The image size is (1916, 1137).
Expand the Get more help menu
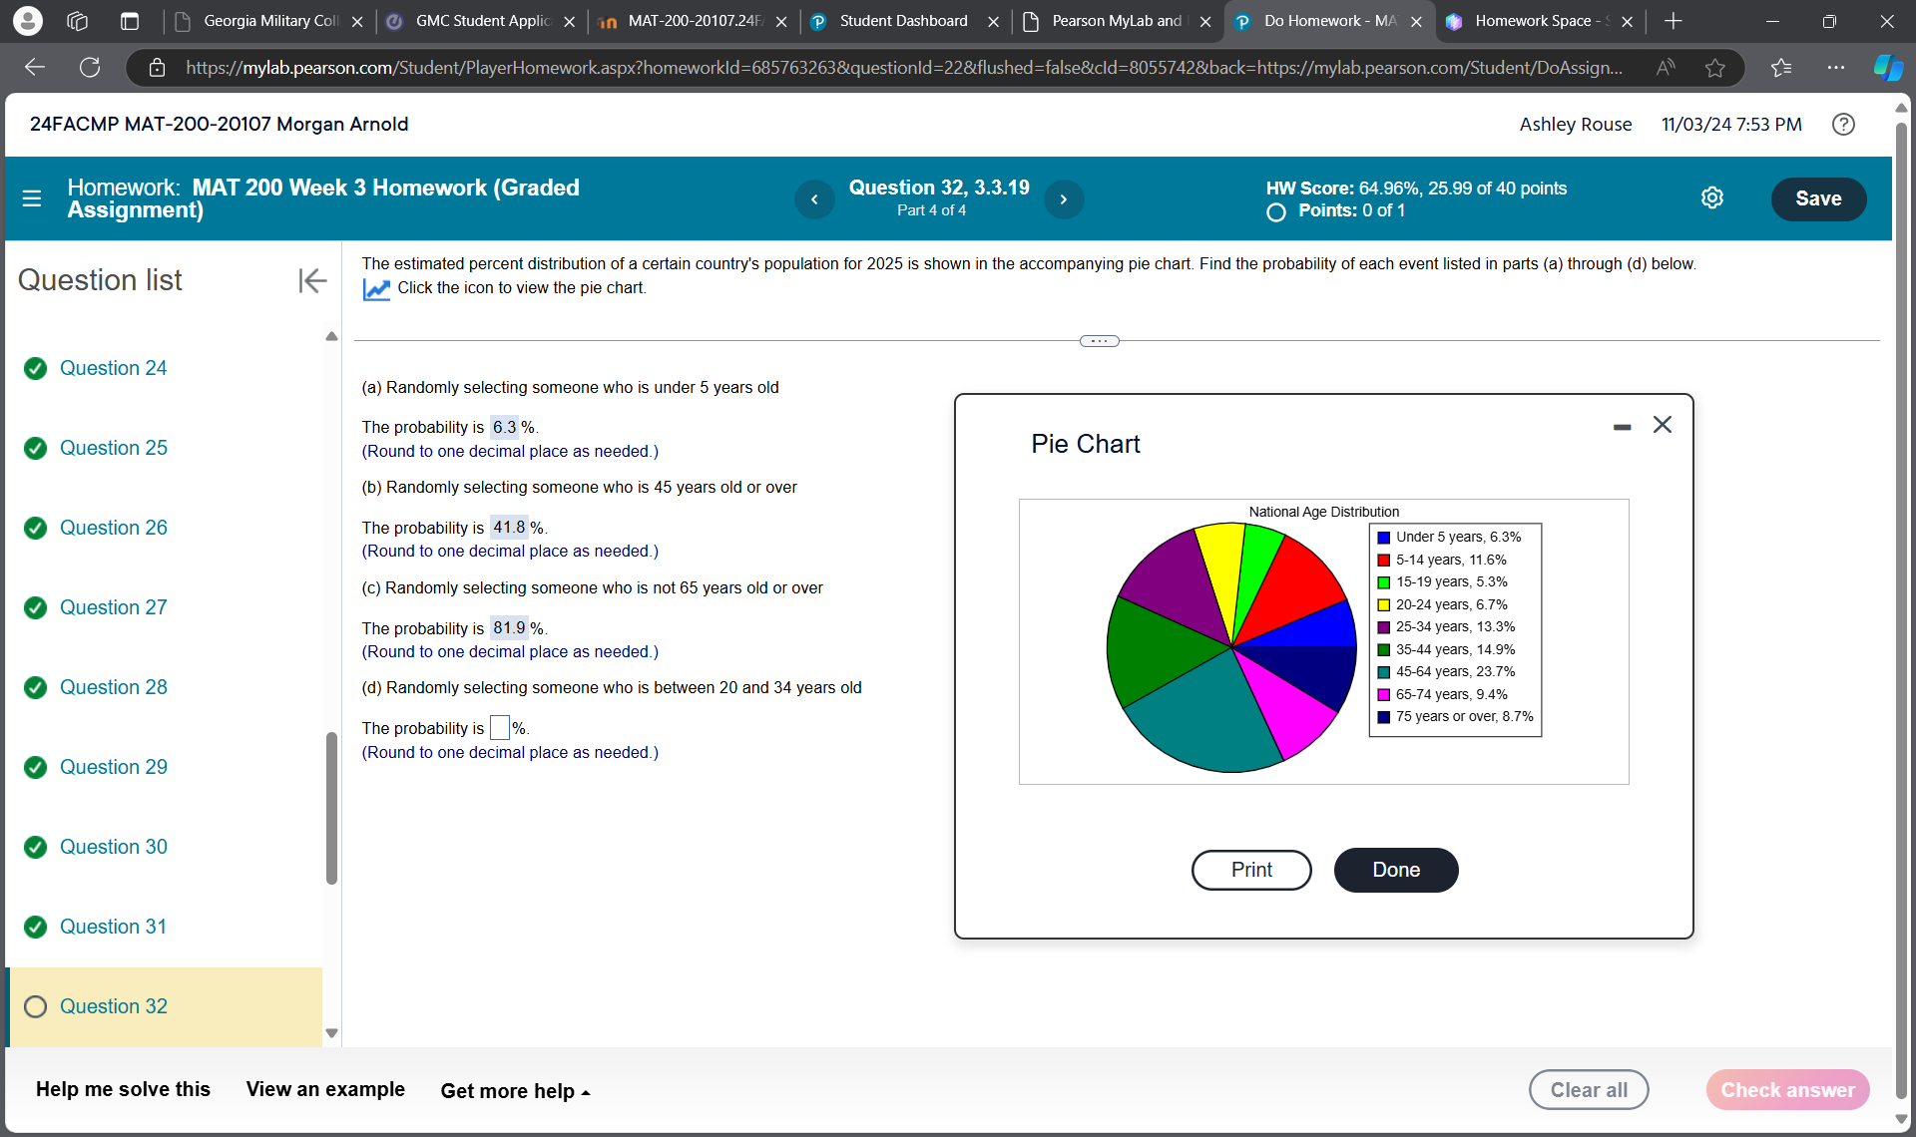(515, 1091)
